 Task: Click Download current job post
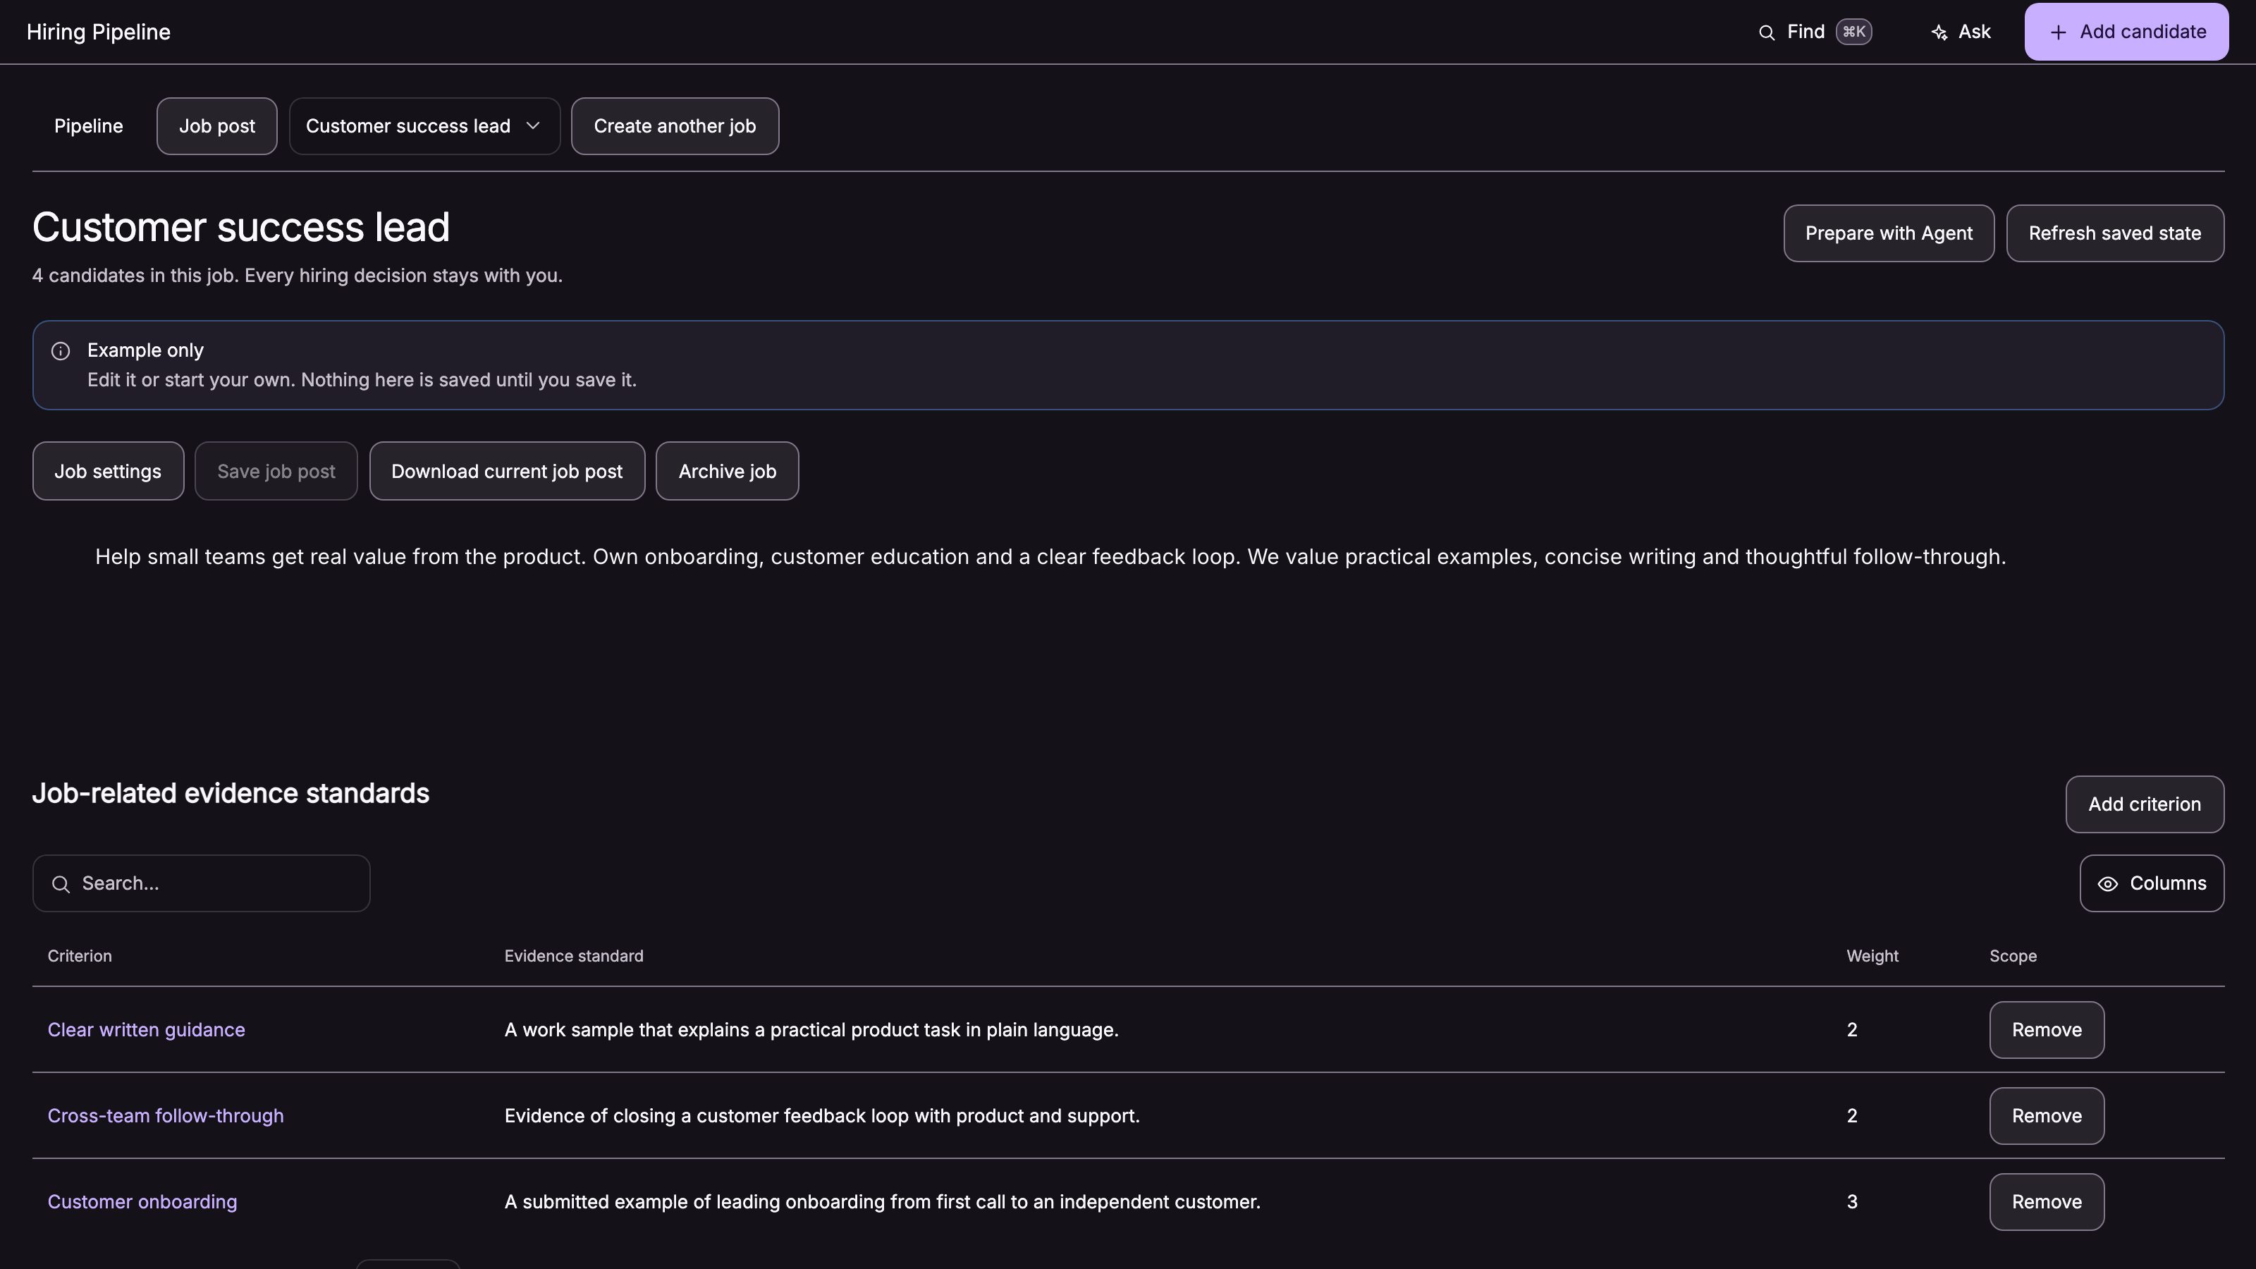506,471
